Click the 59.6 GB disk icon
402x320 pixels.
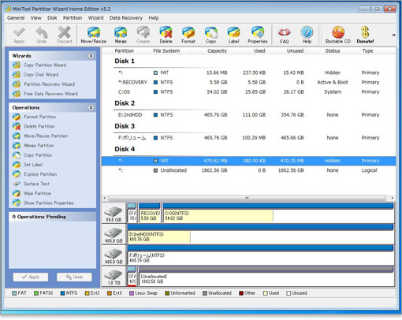pyautogui.click(x=114, y=214)
